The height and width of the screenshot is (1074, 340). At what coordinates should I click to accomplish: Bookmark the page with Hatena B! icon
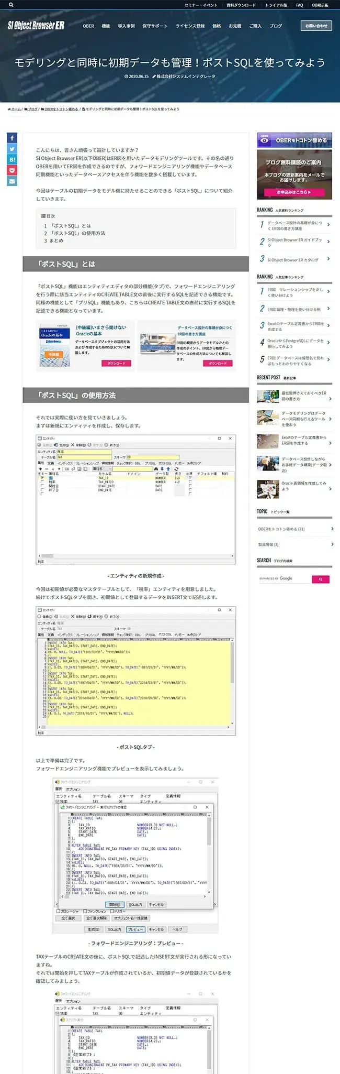click(x=12, y=159)
